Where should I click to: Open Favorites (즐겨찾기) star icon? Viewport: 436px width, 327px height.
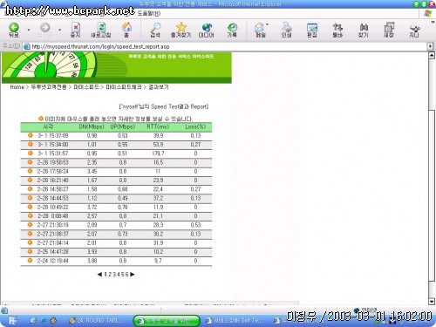[x=181, y=30]
